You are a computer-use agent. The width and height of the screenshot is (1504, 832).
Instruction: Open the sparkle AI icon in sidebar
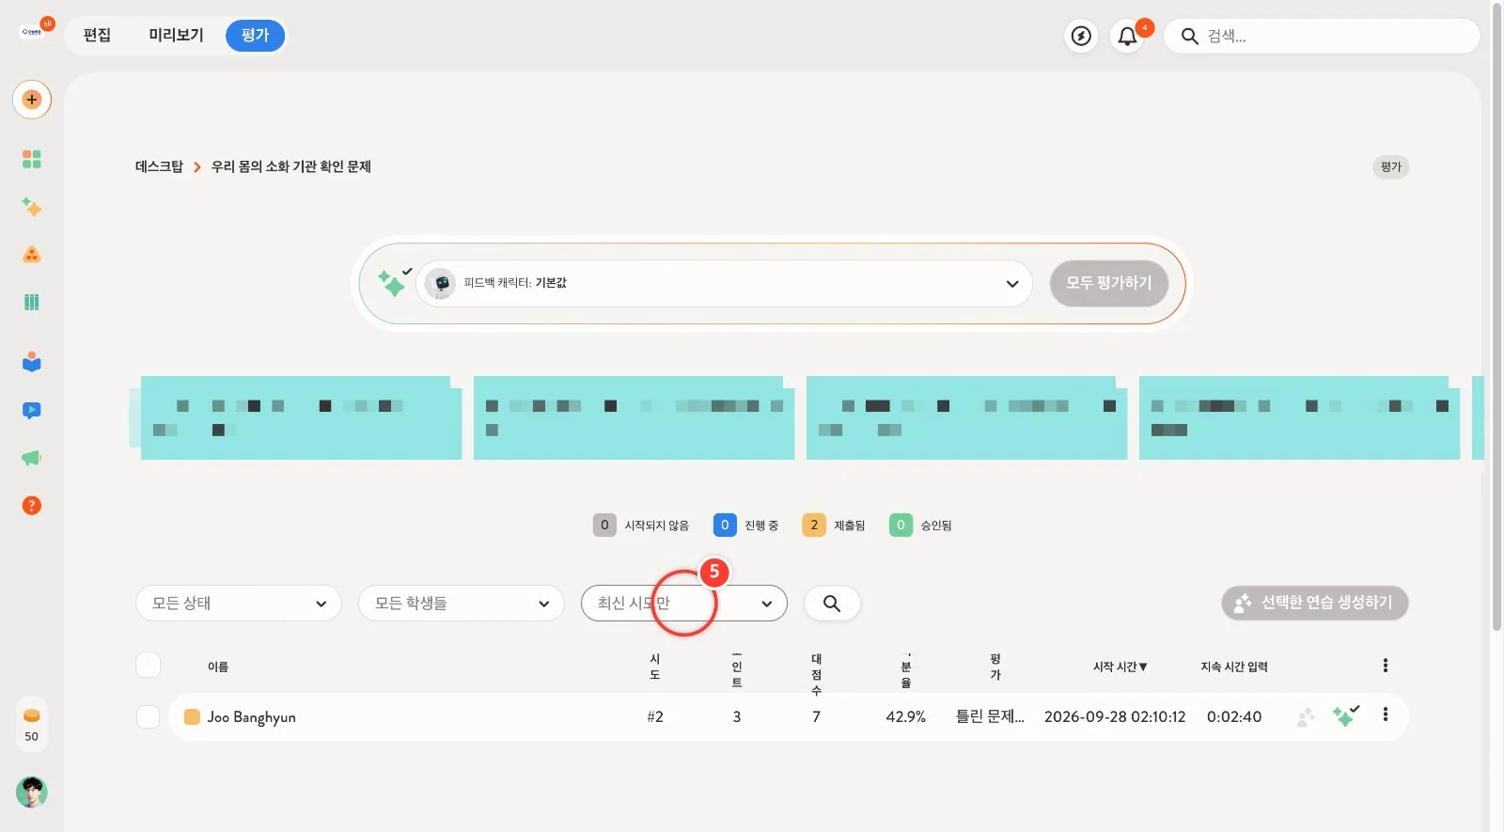[x=32, y=207]
